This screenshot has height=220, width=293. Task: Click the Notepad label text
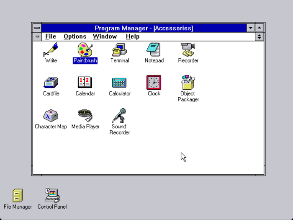(154, 61)
